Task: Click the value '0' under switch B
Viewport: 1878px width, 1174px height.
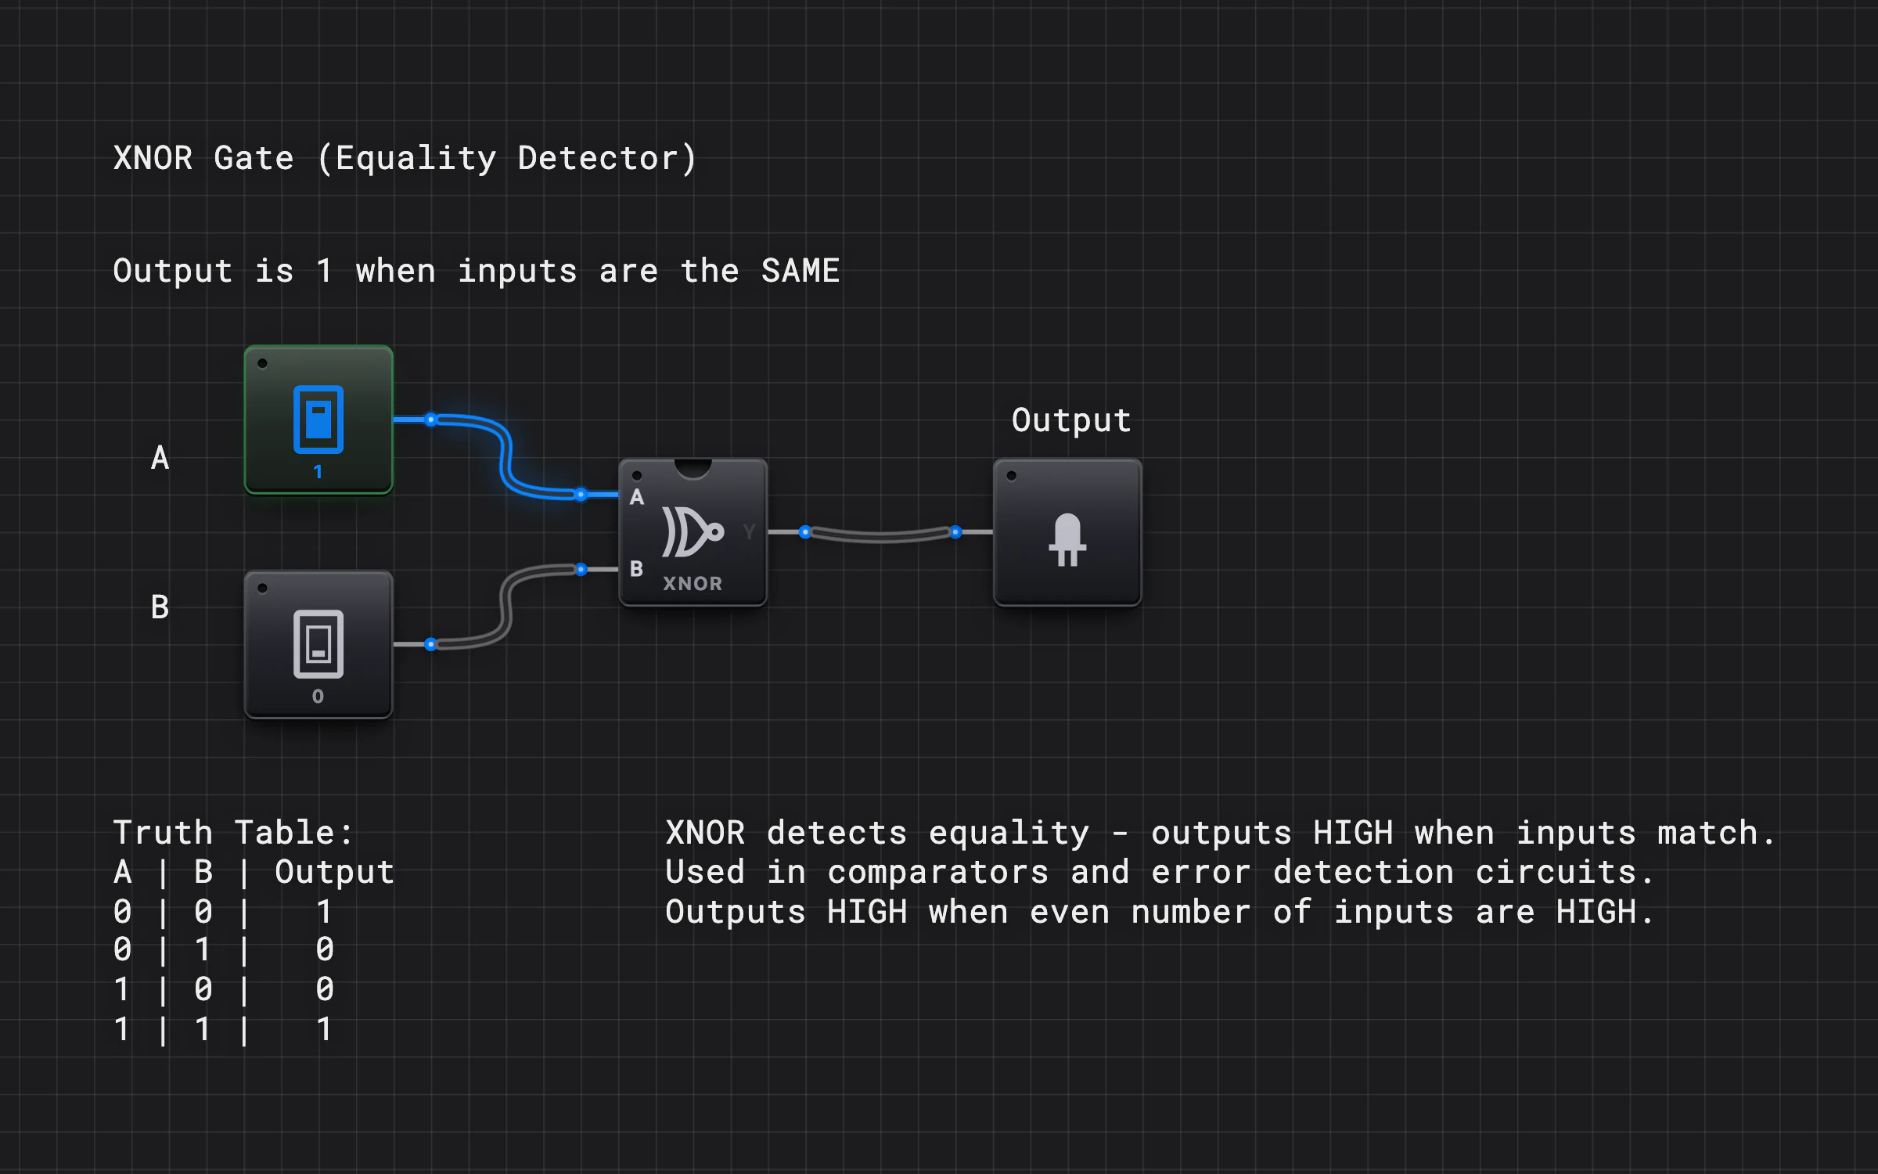Action: 318,697
